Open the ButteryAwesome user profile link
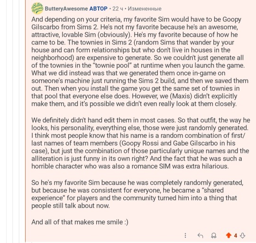Image resolution: width=256 pixels, height=243 pixels. point(66,9)
